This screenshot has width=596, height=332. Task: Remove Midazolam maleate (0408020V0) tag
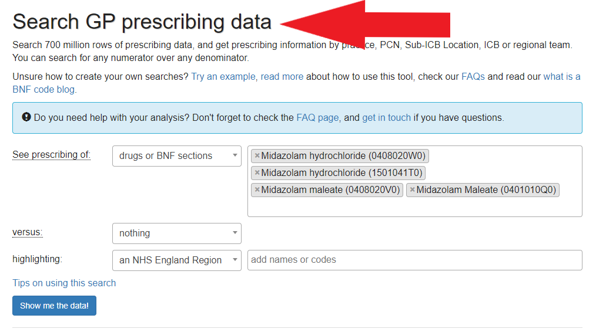257,190
